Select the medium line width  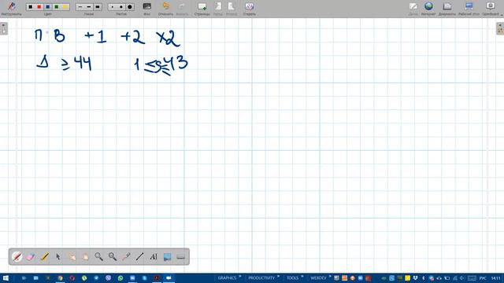pos(89,7)
